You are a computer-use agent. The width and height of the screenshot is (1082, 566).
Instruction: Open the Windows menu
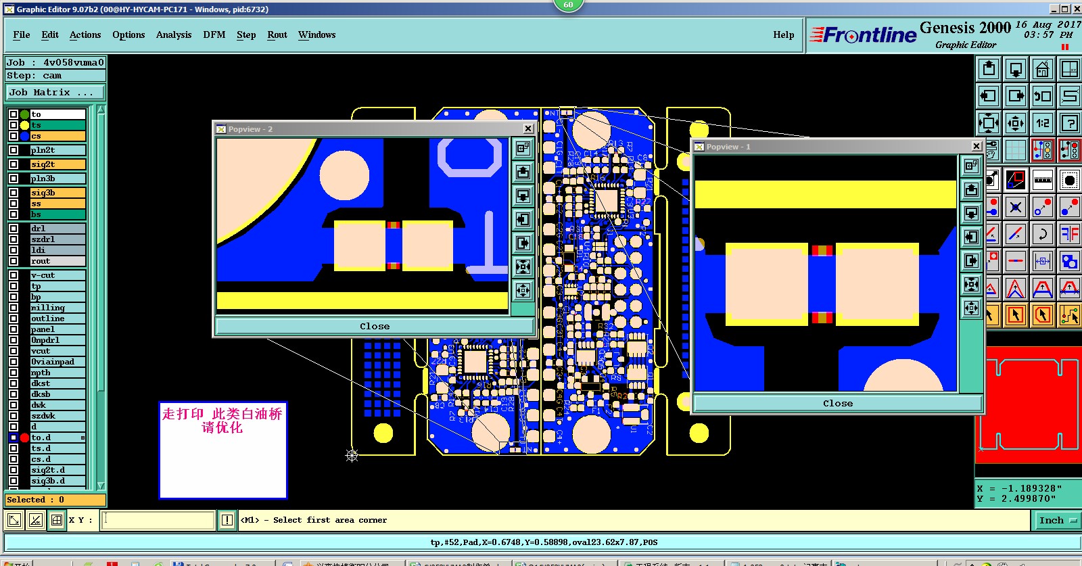316,34
